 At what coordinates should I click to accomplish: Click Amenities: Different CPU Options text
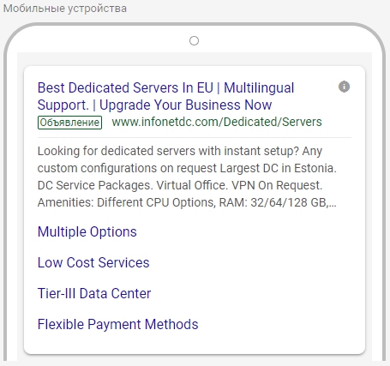click(x=127, y=202)
